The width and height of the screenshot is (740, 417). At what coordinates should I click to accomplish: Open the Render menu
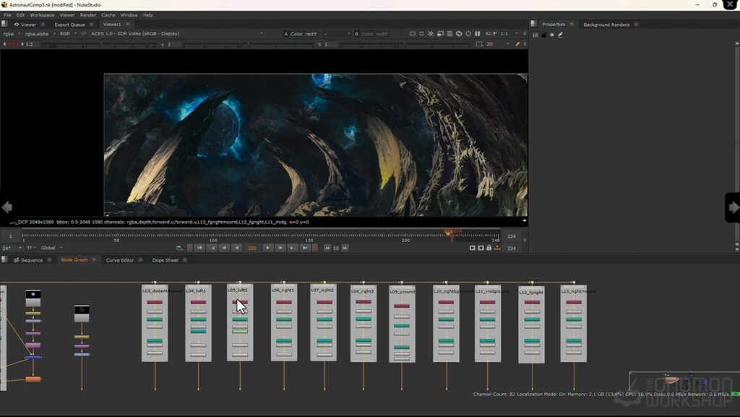(x=87, y=15)
